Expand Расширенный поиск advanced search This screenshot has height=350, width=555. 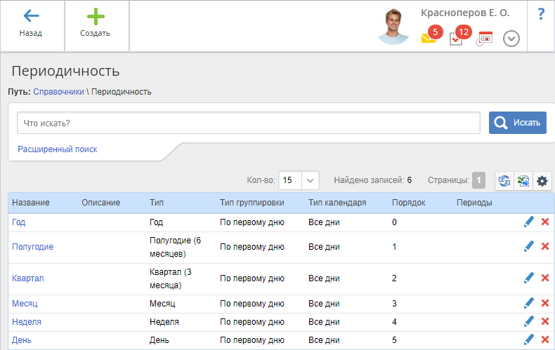click(58, 149)
